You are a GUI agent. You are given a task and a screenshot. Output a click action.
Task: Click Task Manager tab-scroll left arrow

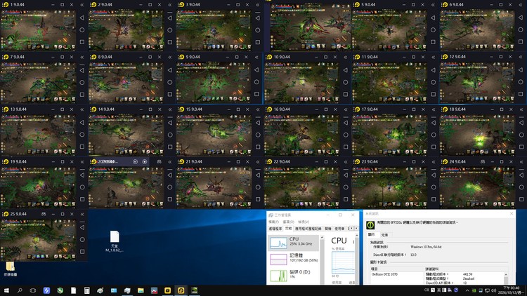[x=351, y=229]
